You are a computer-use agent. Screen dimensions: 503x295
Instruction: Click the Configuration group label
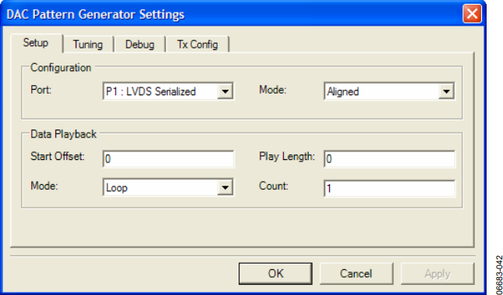pos(61,68)
